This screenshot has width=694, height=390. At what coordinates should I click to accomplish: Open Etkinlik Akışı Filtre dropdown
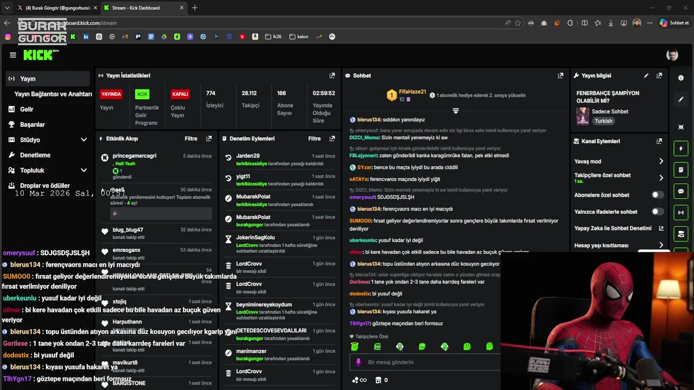(191, 139)
